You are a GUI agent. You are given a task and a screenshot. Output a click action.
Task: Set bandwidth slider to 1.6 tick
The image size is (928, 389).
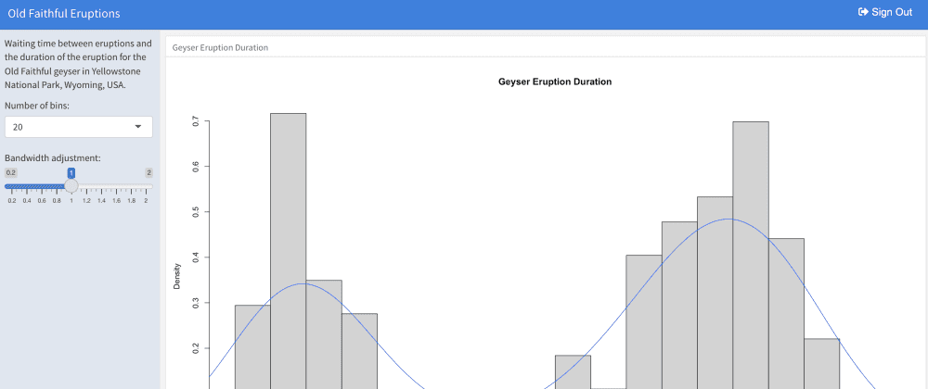pyautogui.click(x=116, y=185)
